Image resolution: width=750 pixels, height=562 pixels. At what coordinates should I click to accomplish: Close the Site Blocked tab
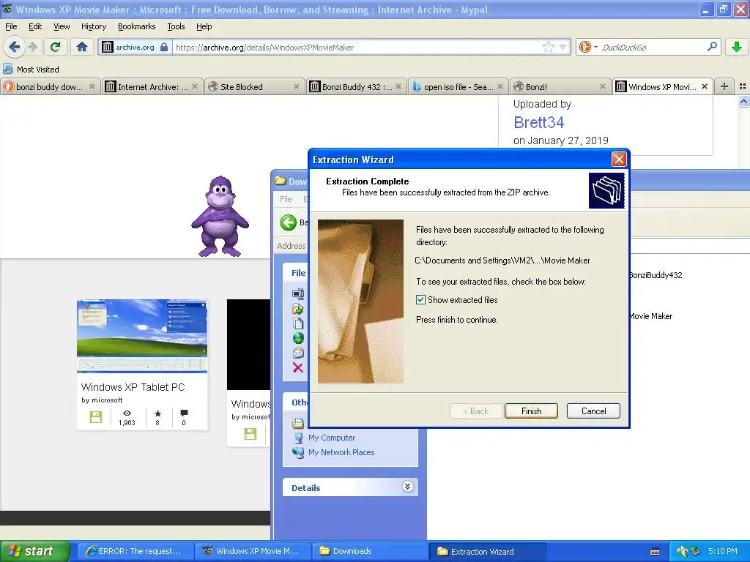coord(297,86)
